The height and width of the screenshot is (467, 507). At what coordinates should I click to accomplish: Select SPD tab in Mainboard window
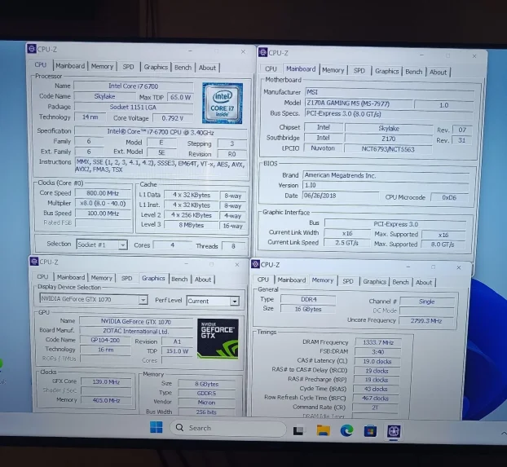359,71
